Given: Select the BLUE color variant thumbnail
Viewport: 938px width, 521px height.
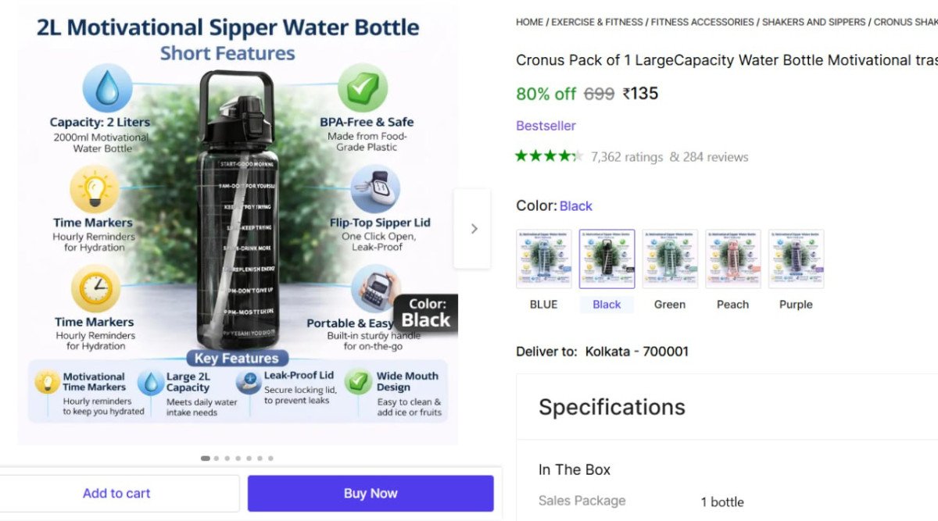Looking at the screenshot, I should (x=543, y=259).
